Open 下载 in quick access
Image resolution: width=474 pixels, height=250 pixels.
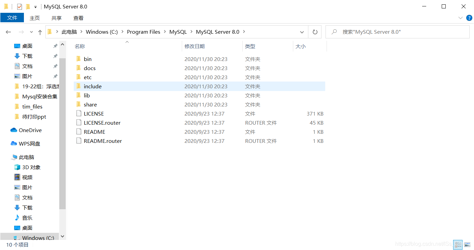coord(23,56)
